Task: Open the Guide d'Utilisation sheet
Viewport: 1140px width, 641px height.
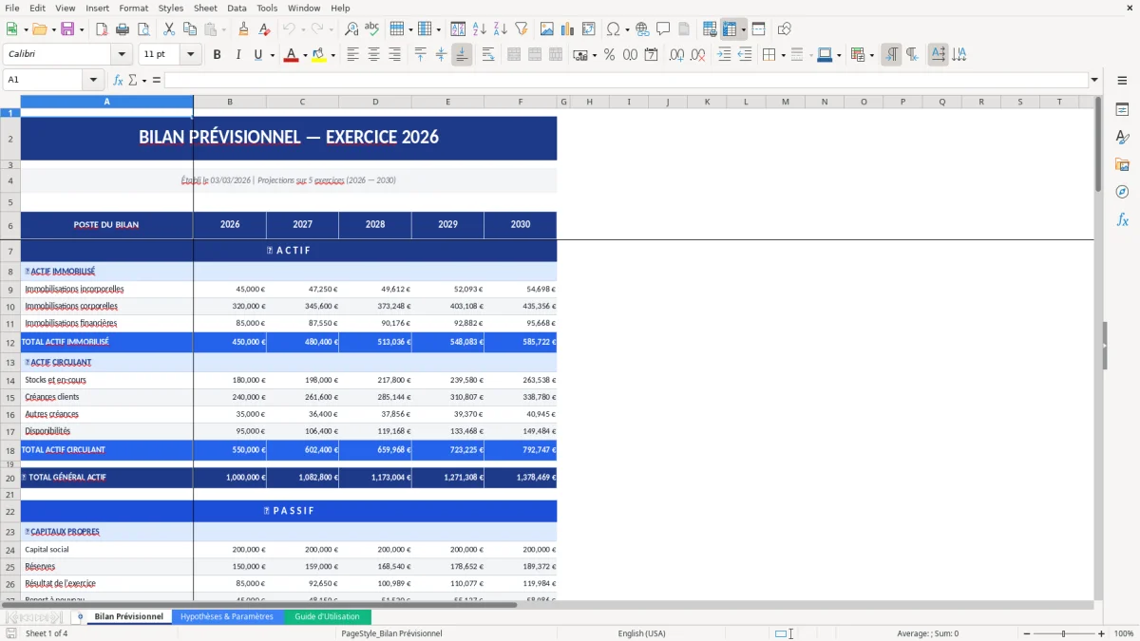Action: [328, 615]
